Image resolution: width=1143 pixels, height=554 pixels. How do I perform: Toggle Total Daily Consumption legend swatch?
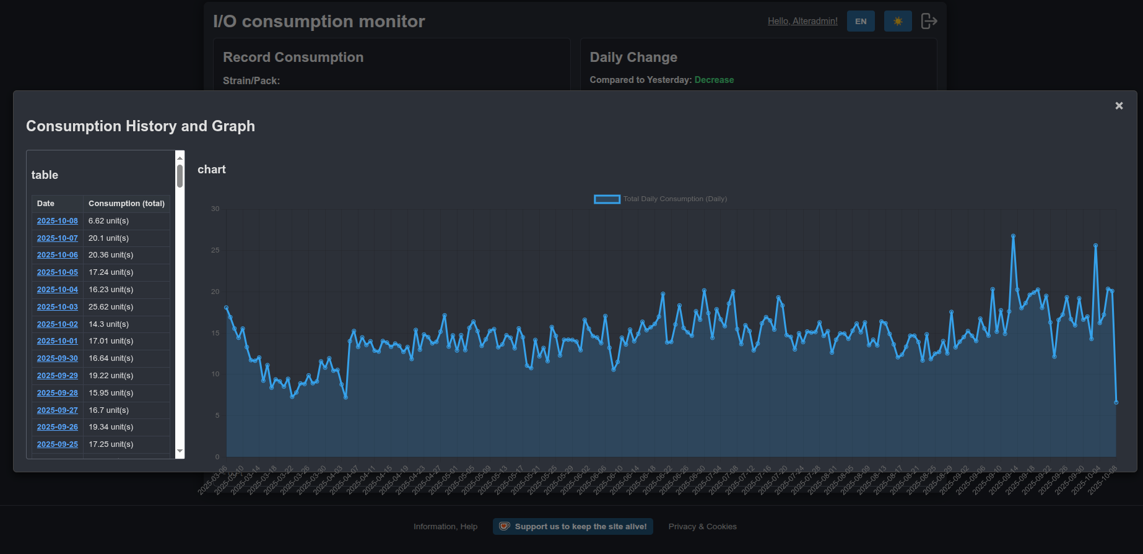(x=607, y=199)
